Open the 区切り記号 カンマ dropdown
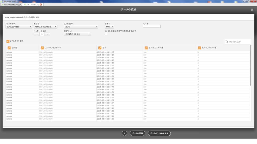This screenshot has width=257, height=144. [81, 26]
